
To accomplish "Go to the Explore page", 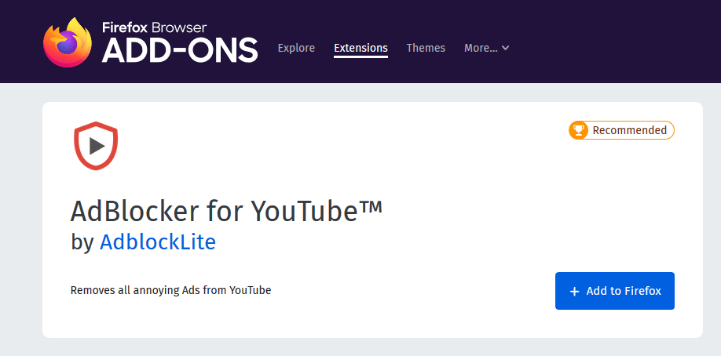I will coord(296,48).
